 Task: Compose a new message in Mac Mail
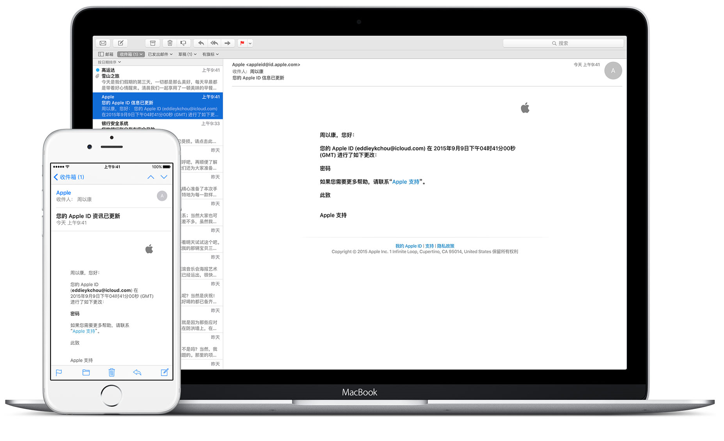121,43
